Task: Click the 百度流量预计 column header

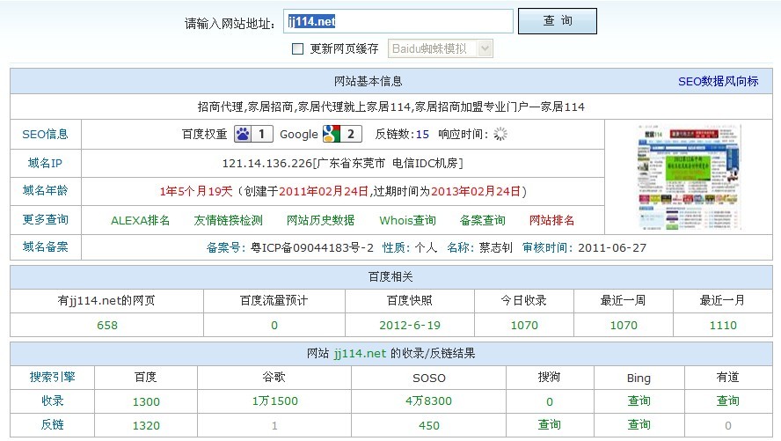Action: click(274, 300)
